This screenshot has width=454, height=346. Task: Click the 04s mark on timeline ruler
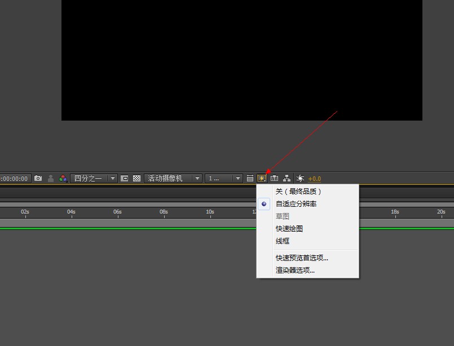[x=71, y=212]
